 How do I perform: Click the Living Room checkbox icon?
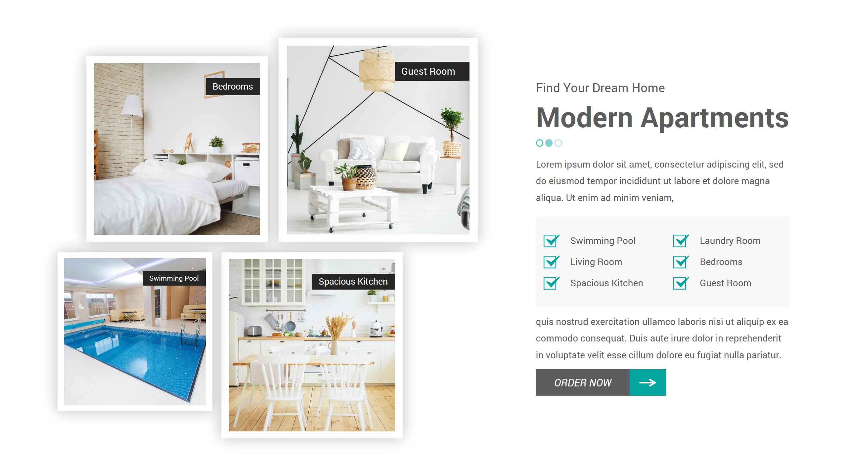tap(552, 261)
